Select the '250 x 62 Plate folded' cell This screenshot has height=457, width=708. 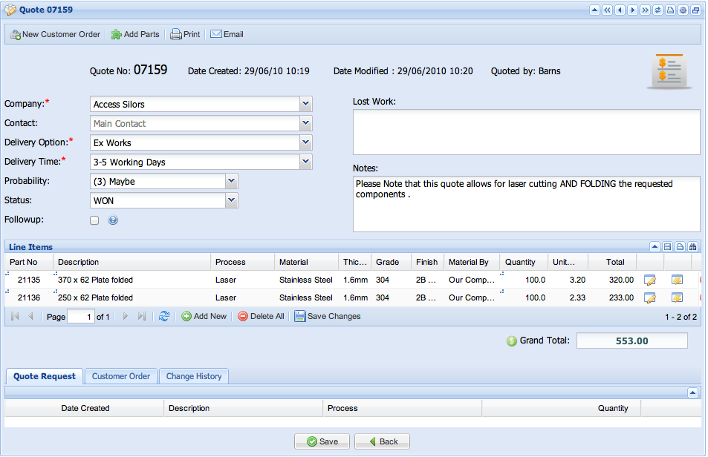(x=131, y=297)
